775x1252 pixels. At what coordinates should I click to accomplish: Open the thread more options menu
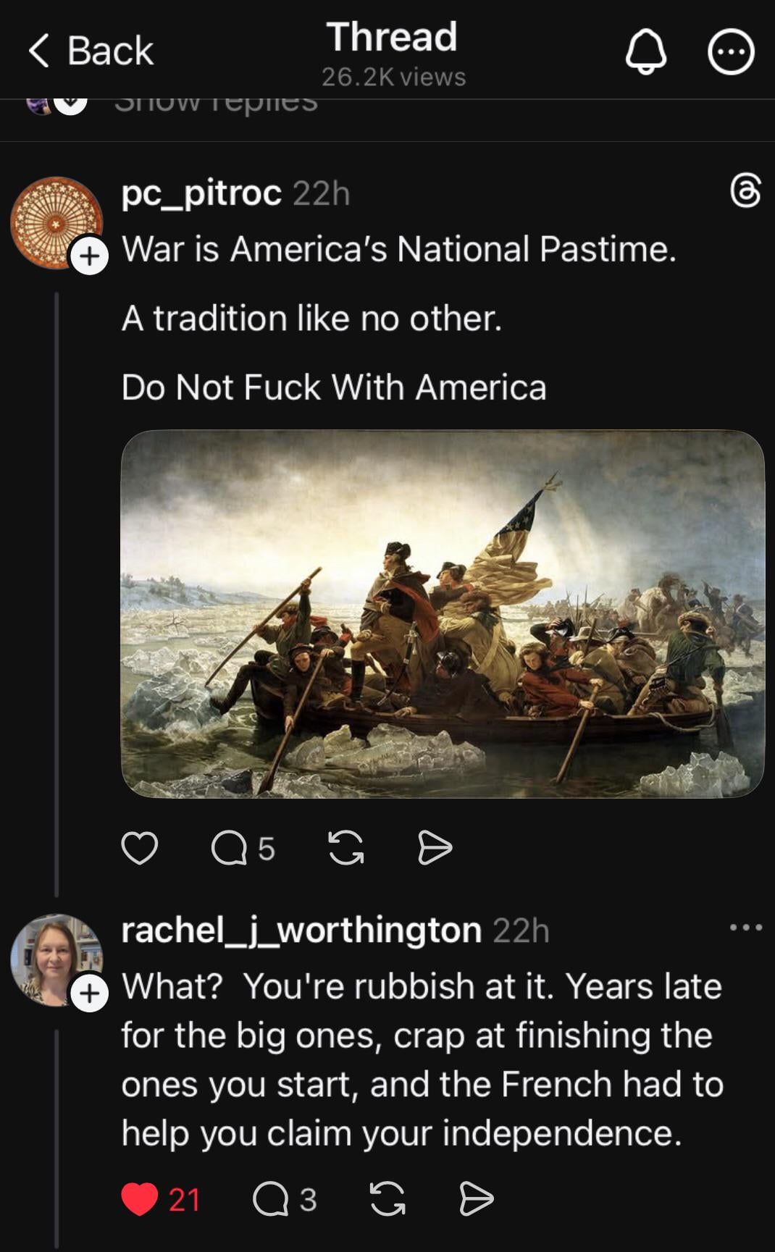coord(731,51)
